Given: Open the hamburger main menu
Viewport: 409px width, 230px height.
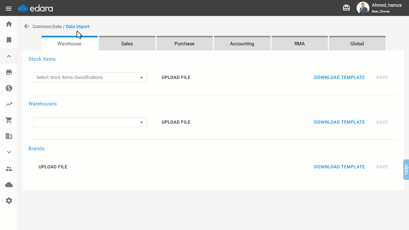Looking at the screenshot, I should tap(9, 9).
